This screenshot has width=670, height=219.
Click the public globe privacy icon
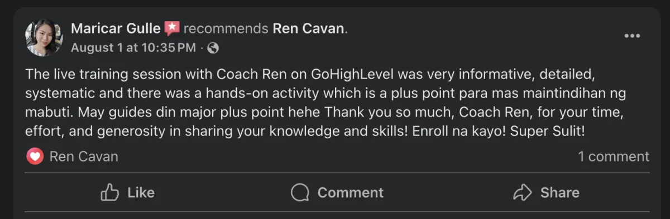(213, 48)
